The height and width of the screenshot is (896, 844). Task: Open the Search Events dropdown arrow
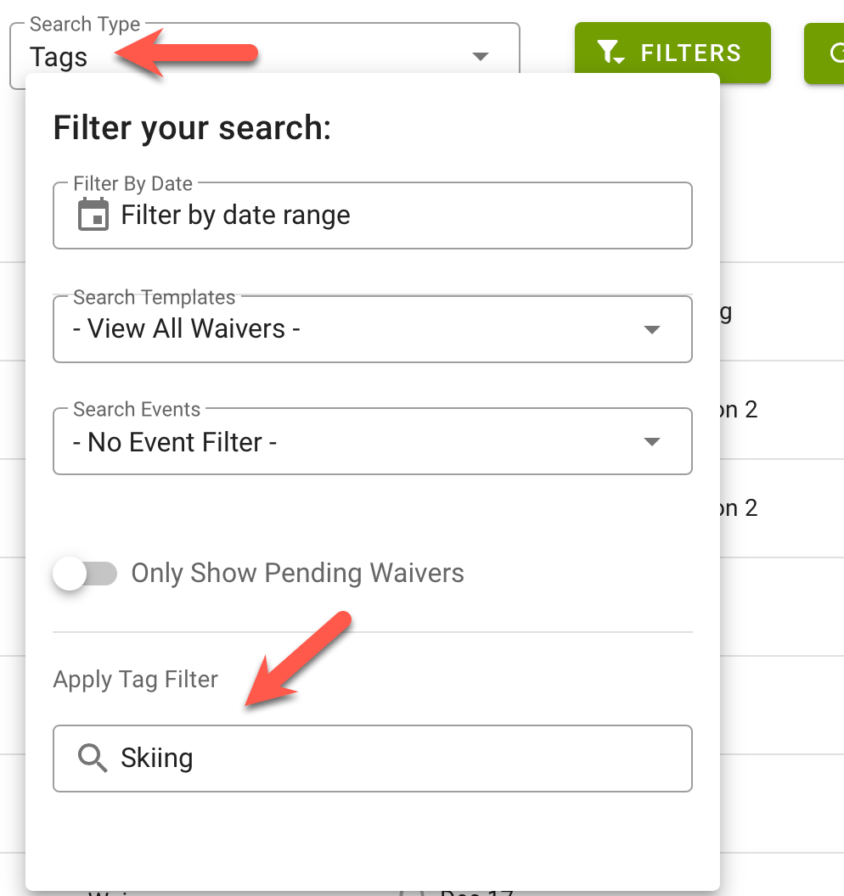click(652, 442)
